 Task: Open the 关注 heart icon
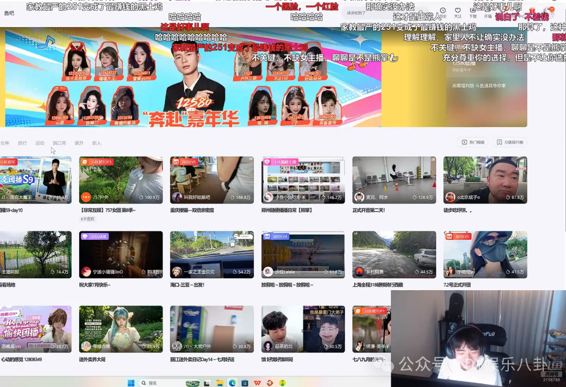[458, 10]
